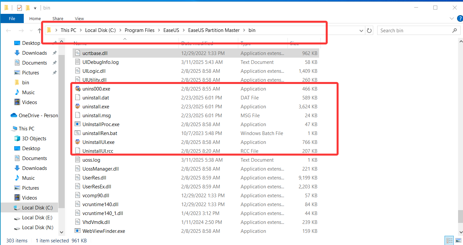Image resolution: width=463 pixels, height=245 pixels.
Task: Open the address bar history dropdown
Action: [x=361, y=31]
